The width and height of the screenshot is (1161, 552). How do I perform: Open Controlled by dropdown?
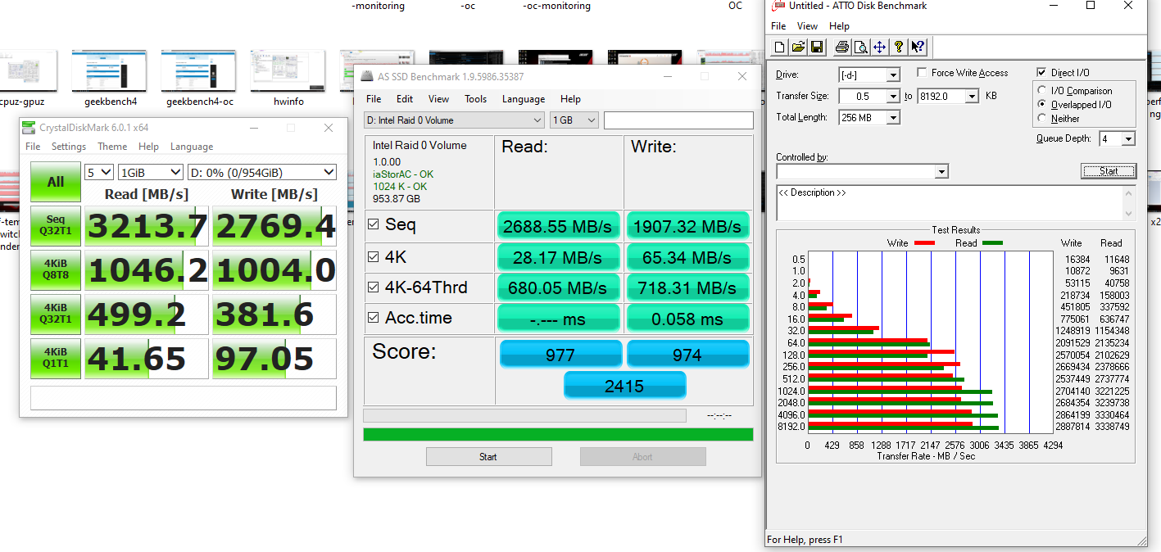[x=941, y=172]
